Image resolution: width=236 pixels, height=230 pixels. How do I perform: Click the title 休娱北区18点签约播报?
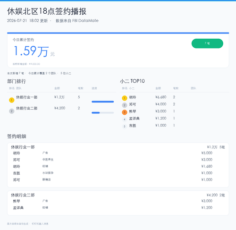[47, 11]
